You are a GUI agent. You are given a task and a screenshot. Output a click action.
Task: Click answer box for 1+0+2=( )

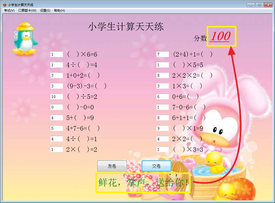click(57, 75)
